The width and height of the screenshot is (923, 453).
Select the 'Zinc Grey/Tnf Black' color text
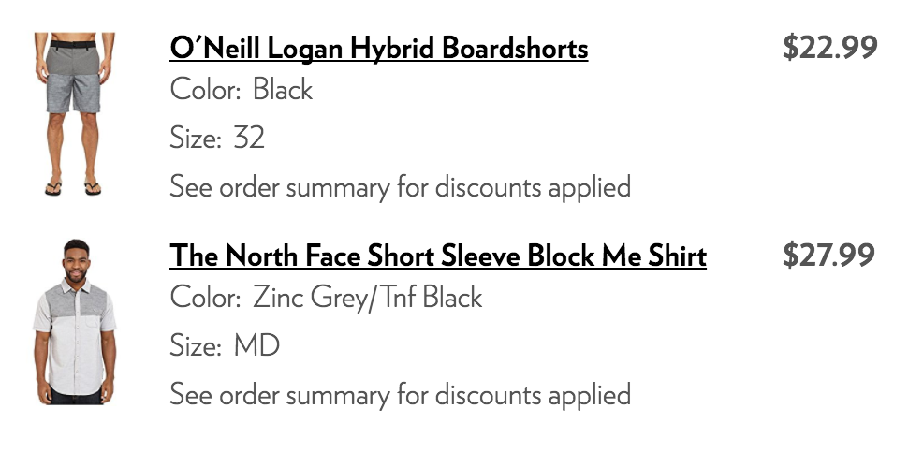(368, 298)
